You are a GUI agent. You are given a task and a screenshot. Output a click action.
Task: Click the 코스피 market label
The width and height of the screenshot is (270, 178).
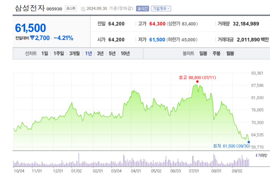[x=71, y=8]
